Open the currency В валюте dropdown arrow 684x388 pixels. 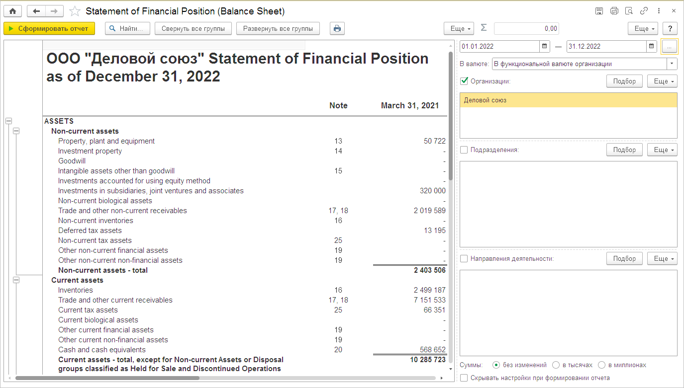[672, 64]
